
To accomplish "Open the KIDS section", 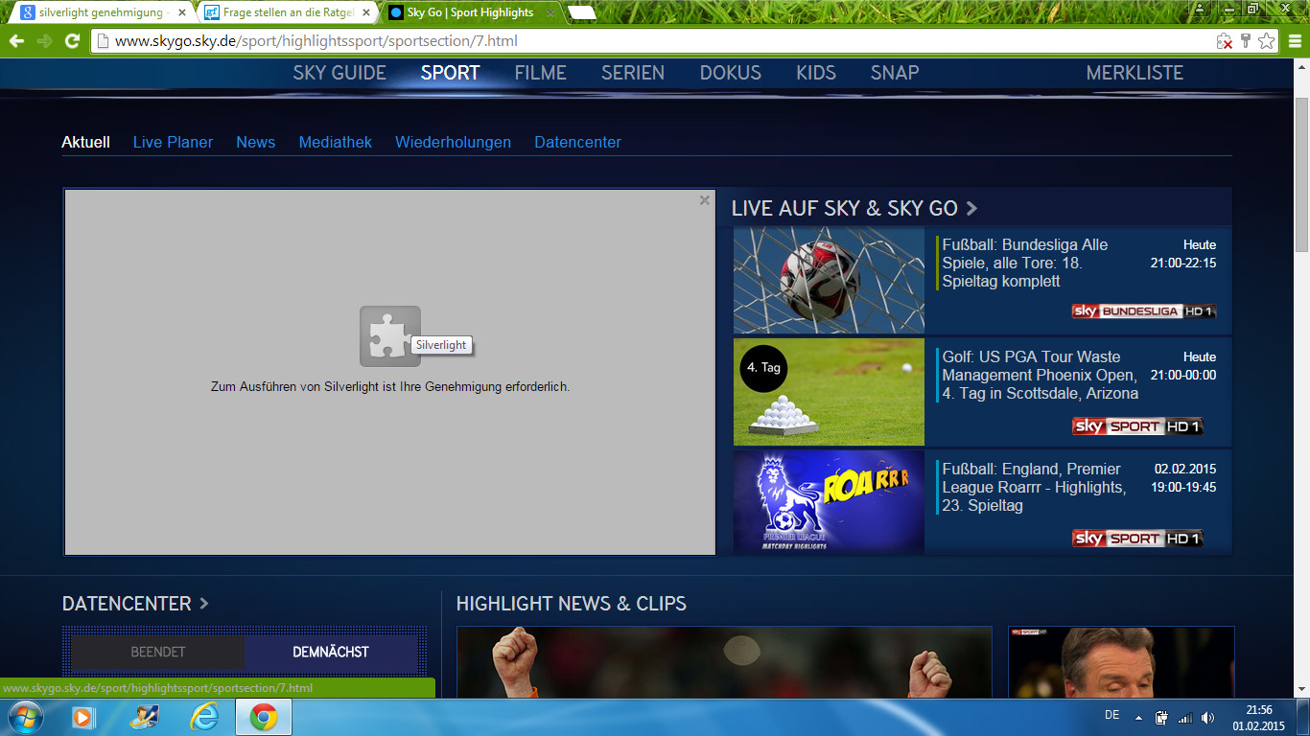I will [x=816, y=73].
